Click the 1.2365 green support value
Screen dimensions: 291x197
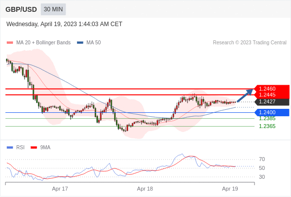coord(267,127)
